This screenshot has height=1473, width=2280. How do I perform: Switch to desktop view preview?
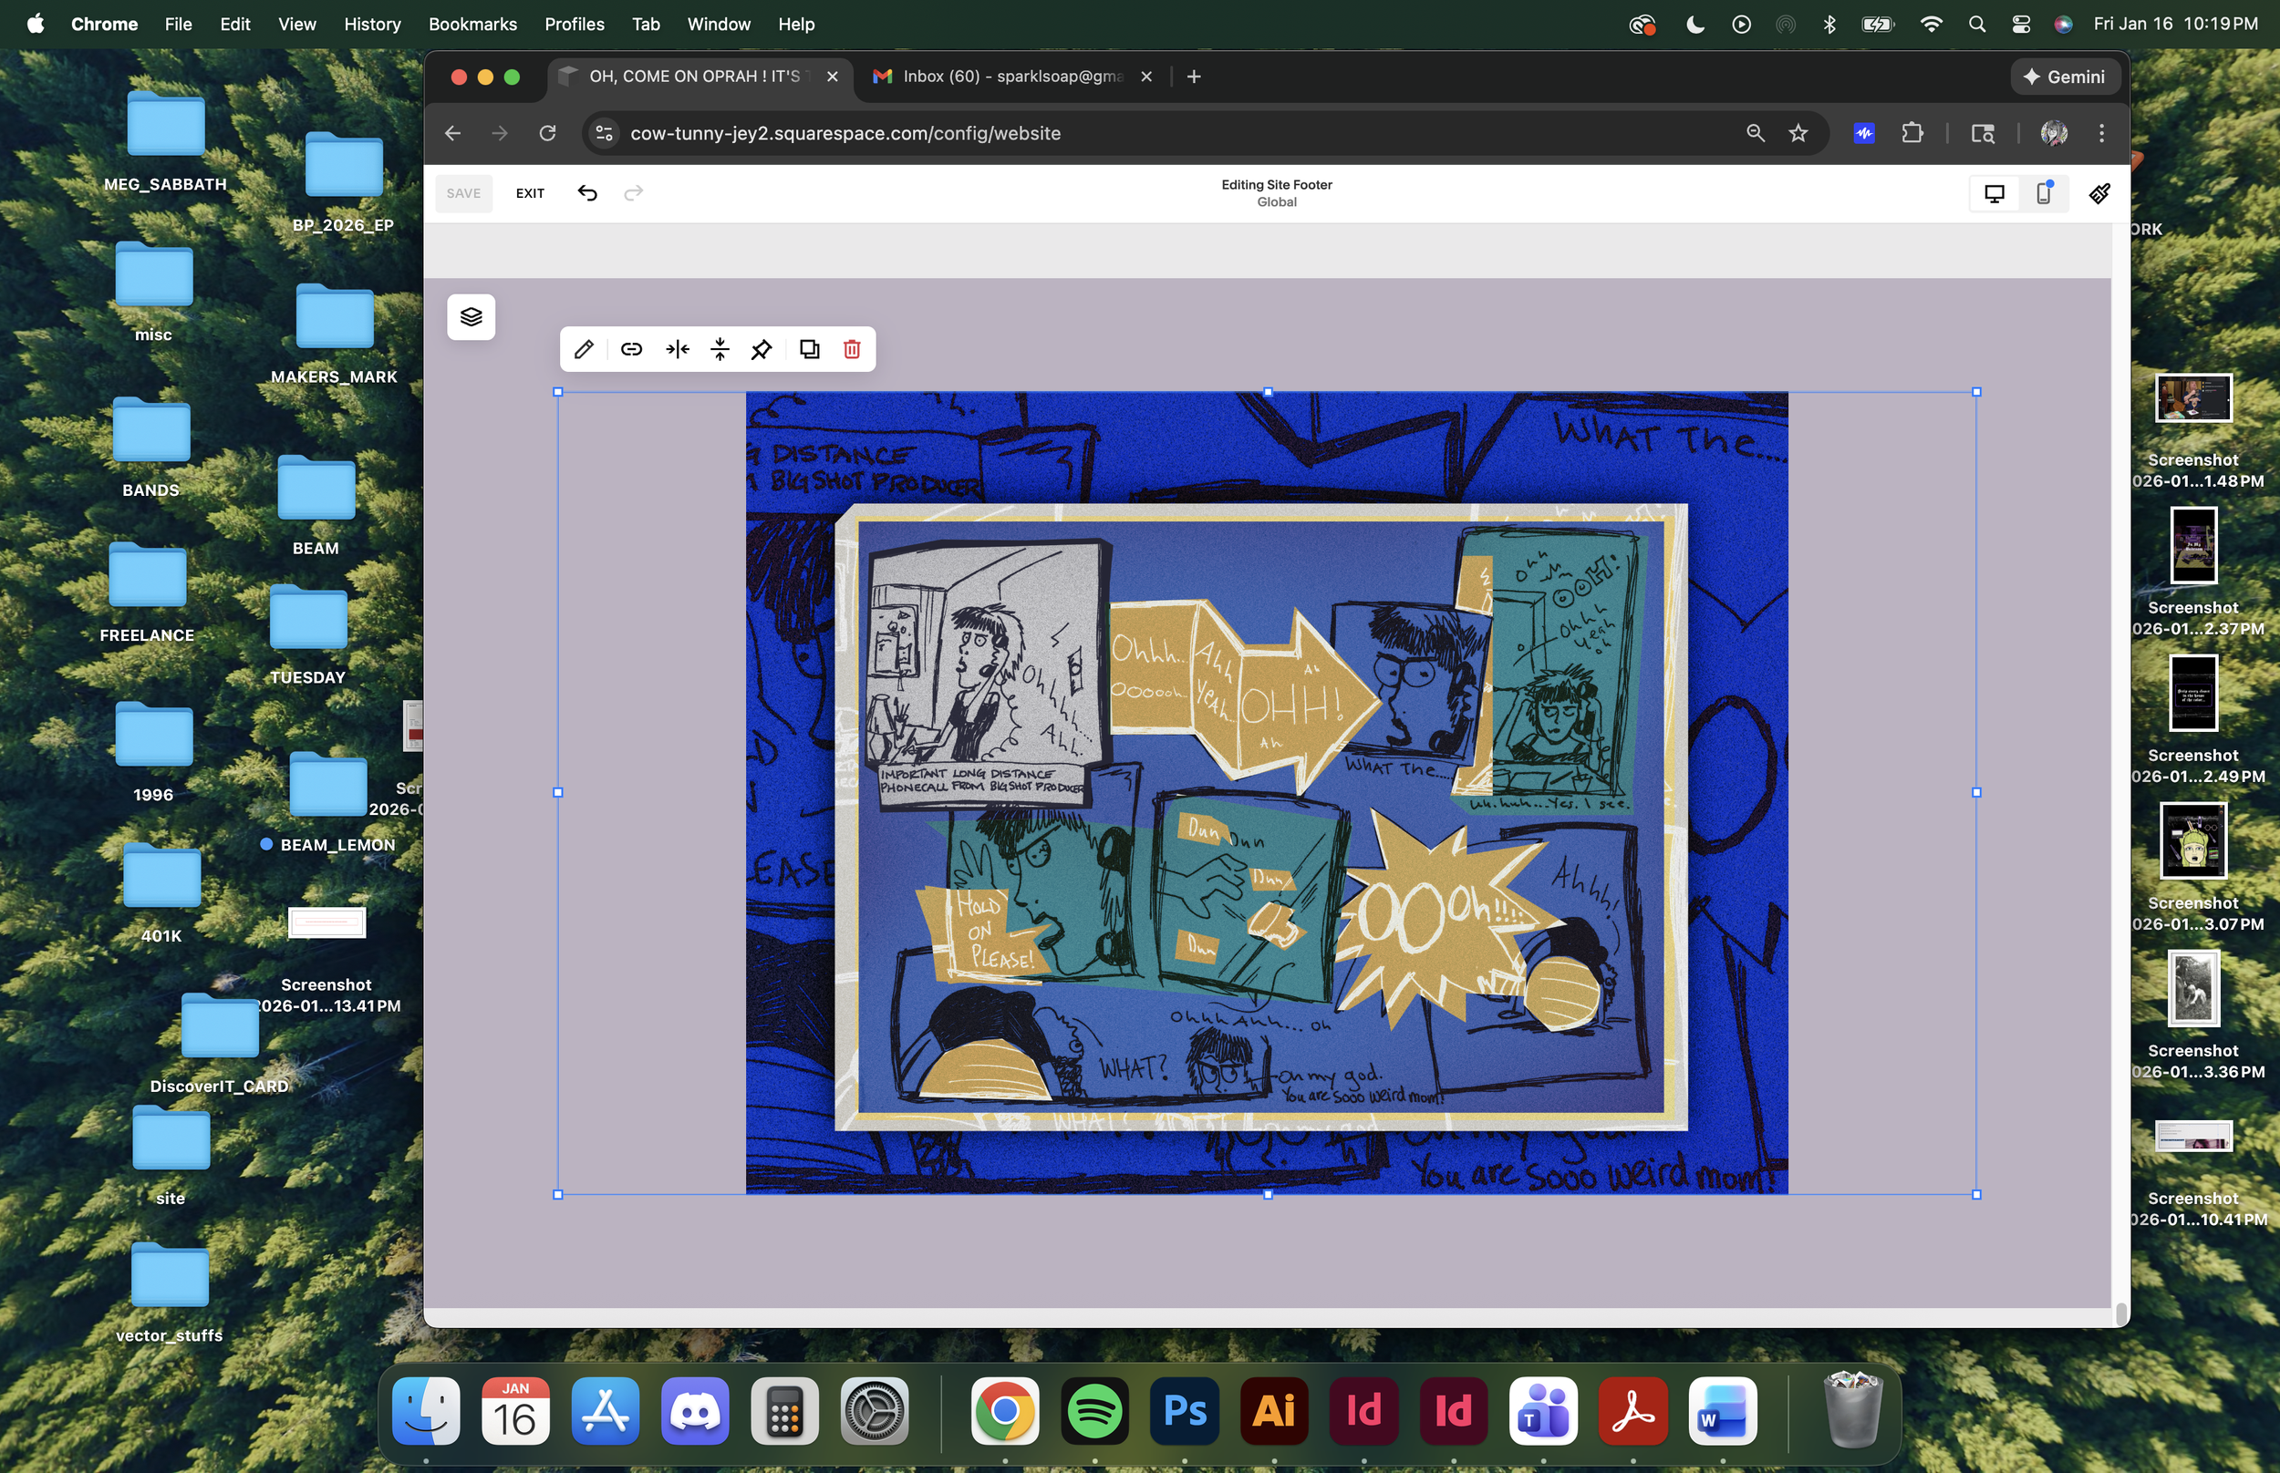[x=1994, y=193]
